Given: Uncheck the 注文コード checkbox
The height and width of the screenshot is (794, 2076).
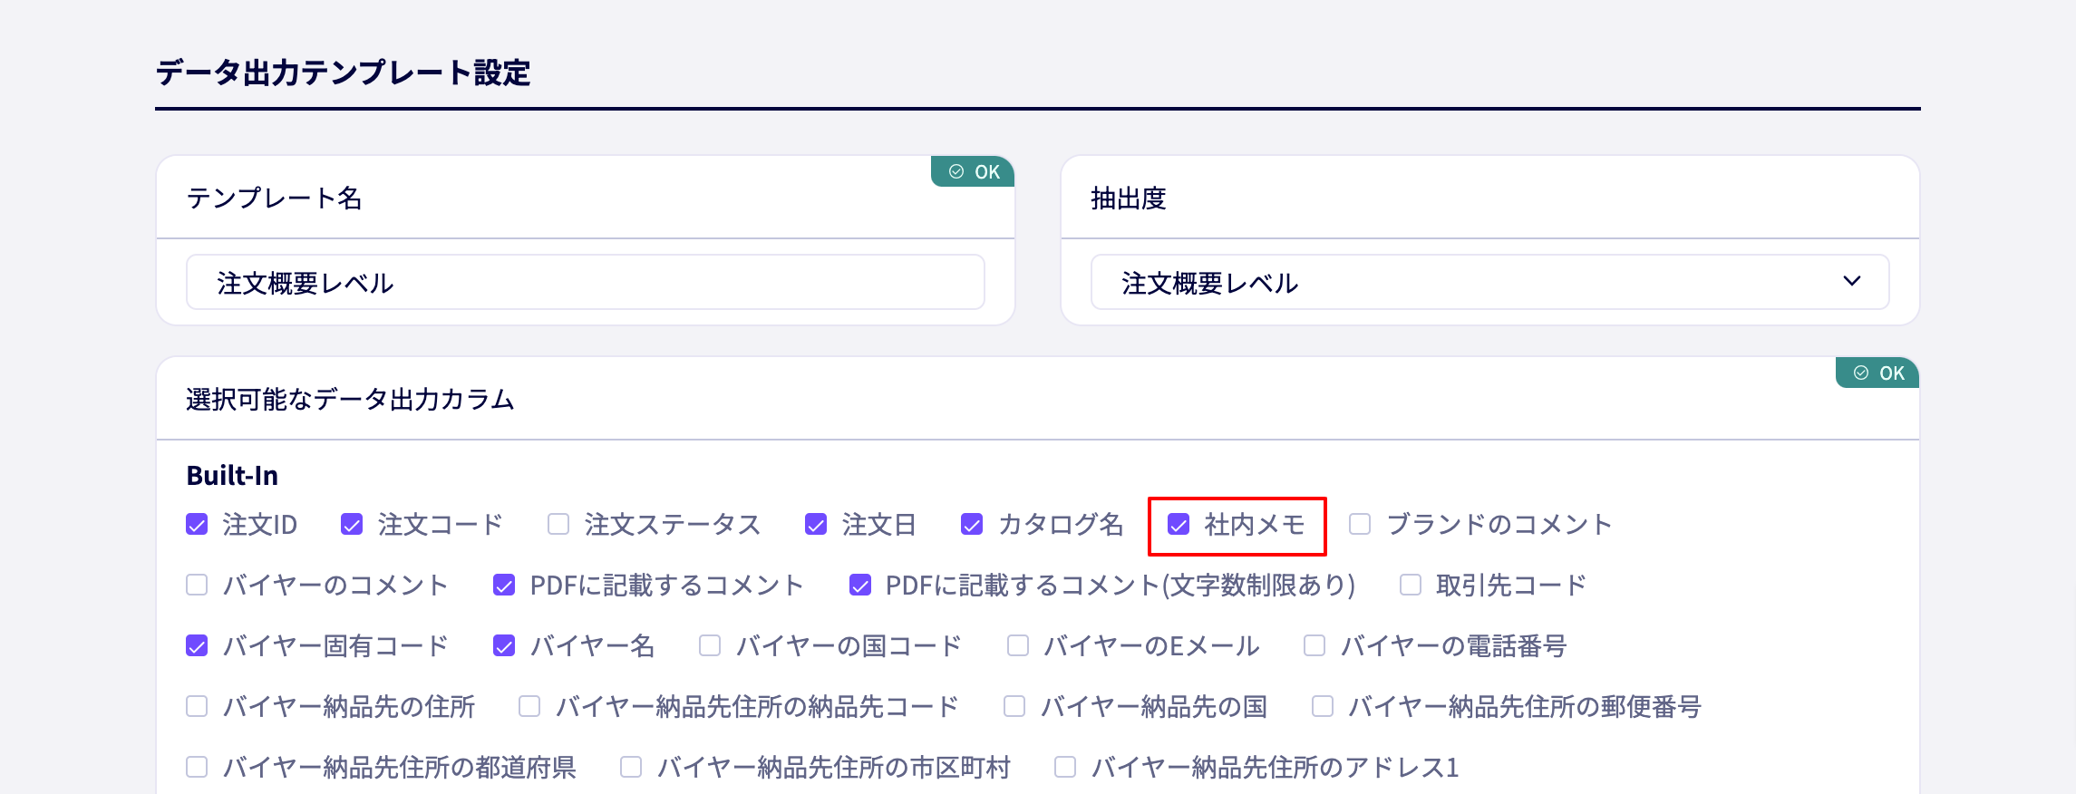Looking at the screenshot, I should [352, 525].
